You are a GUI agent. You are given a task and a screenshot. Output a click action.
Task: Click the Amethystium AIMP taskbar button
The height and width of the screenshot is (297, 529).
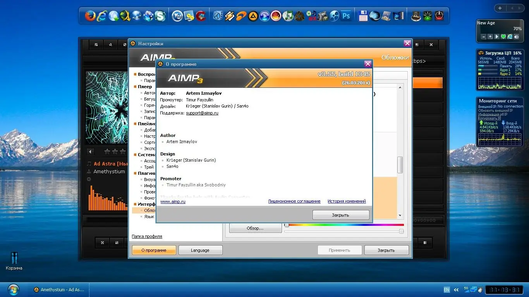[x=59, y=290]
